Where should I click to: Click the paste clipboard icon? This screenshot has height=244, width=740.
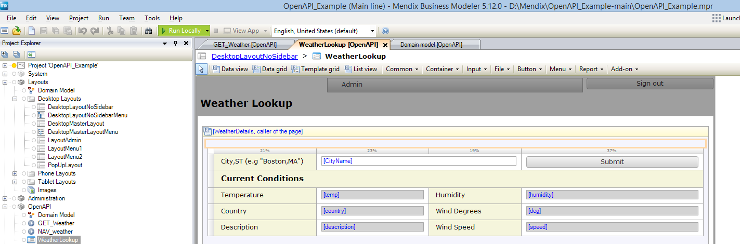click(x=134, y=31)
